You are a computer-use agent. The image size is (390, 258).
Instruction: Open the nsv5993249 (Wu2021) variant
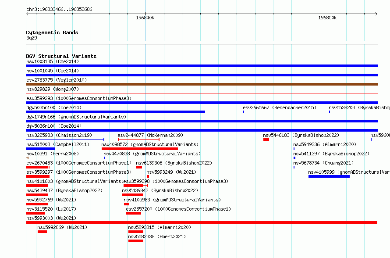point(171,172)
